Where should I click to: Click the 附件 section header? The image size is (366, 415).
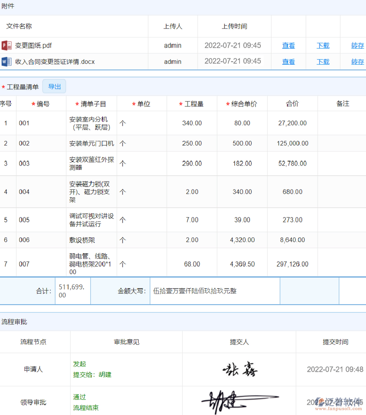coord(8,6)
